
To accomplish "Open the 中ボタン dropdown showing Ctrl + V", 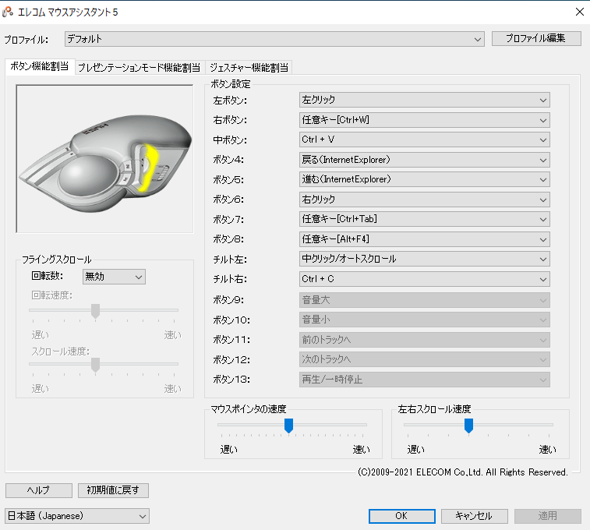I will [425, 140].
